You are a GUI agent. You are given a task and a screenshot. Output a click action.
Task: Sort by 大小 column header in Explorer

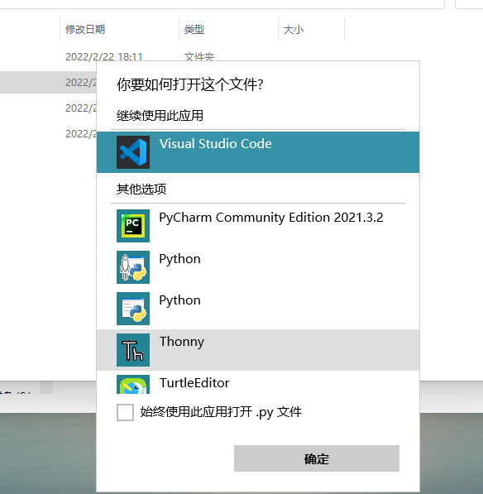click(x=293, y=30)
